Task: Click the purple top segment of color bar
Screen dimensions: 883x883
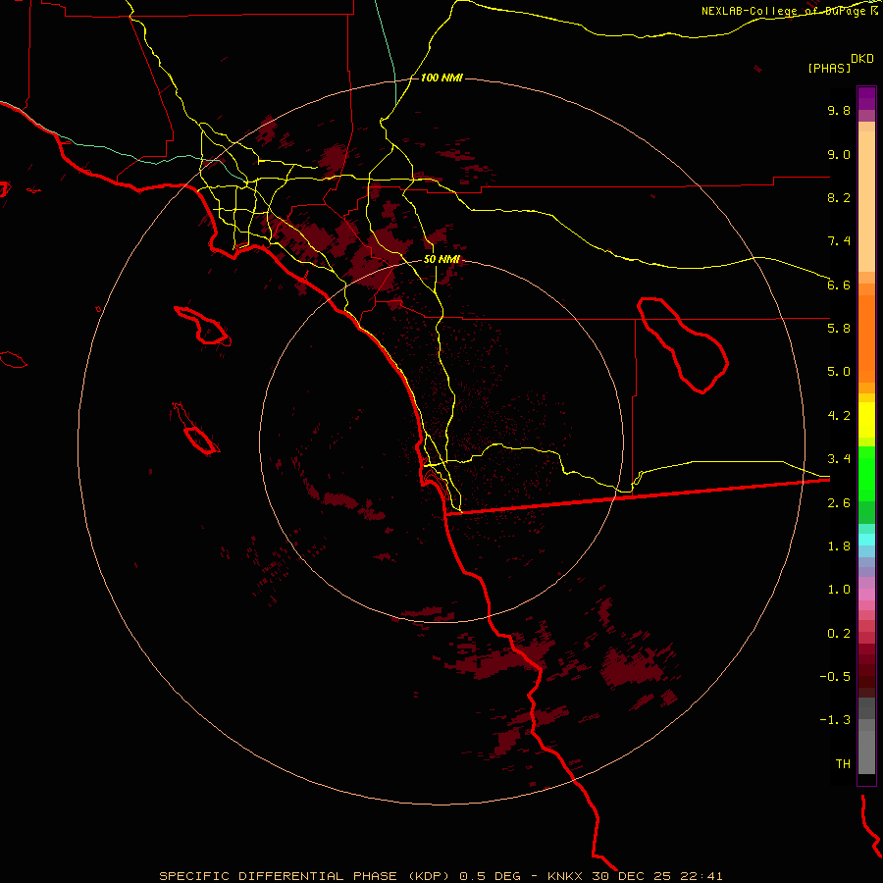Action: [866, 98]
